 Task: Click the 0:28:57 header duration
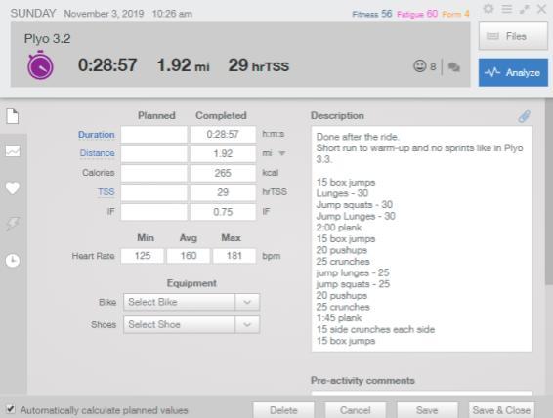pyautogui.click(x=107, y=65)
